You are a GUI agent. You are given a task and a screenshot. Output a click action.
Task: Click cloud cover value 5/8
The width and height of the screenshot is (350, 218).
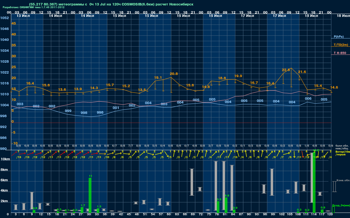(x=227, y=146)
